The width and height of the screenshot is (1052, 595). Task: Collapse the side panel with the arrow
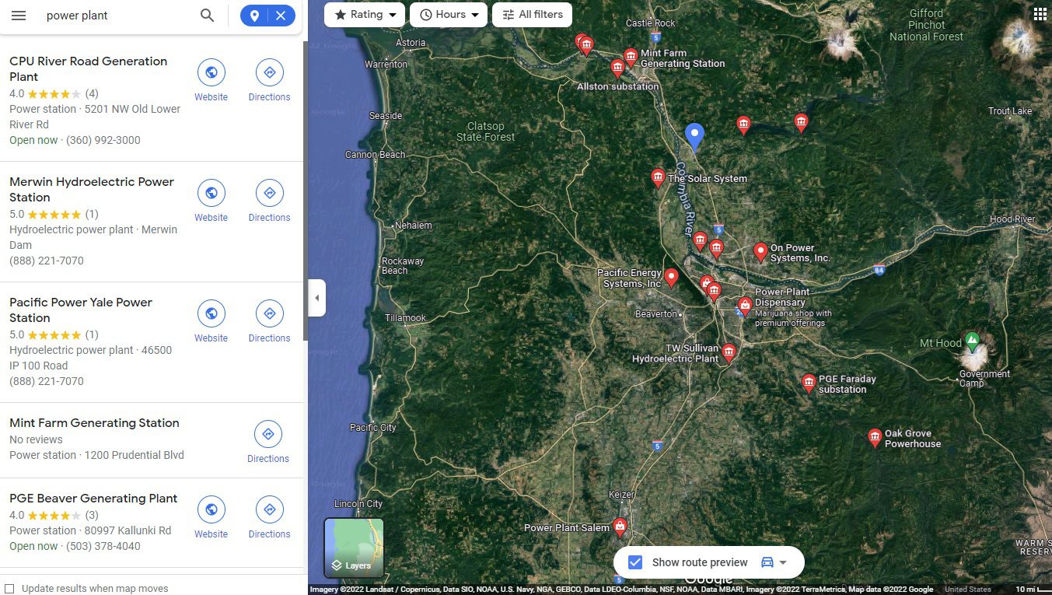click(316, 298)
